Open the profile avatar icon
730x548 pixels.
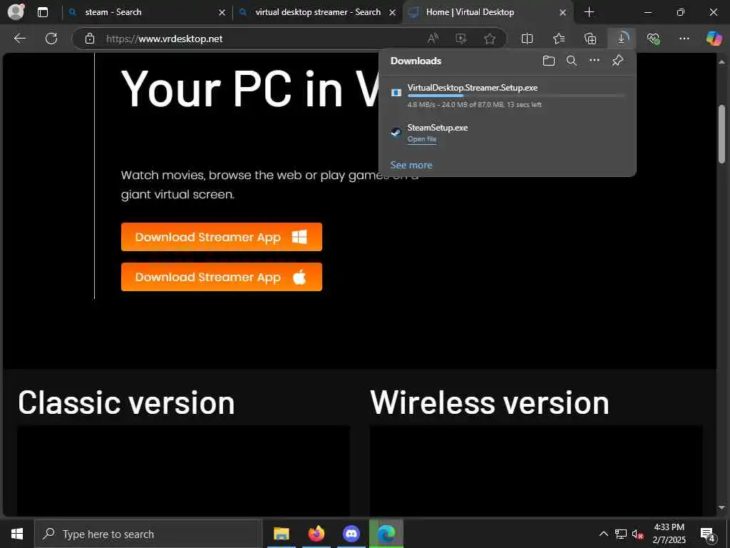[16, 11]
